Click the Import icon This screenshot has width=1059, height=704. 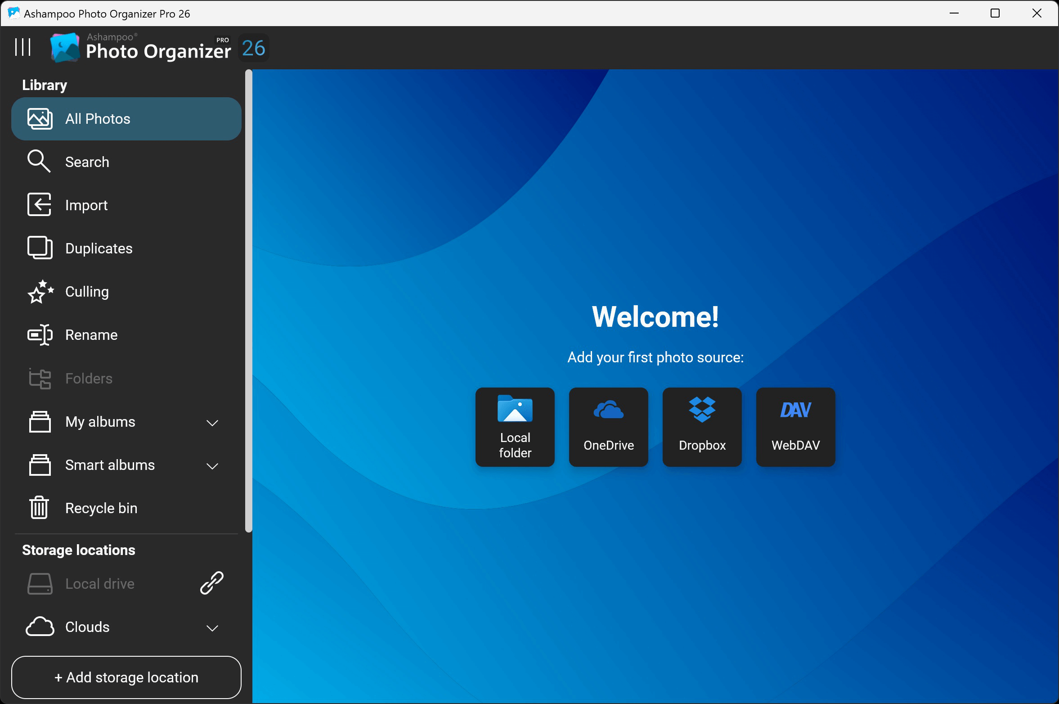(x=39, y=205)
